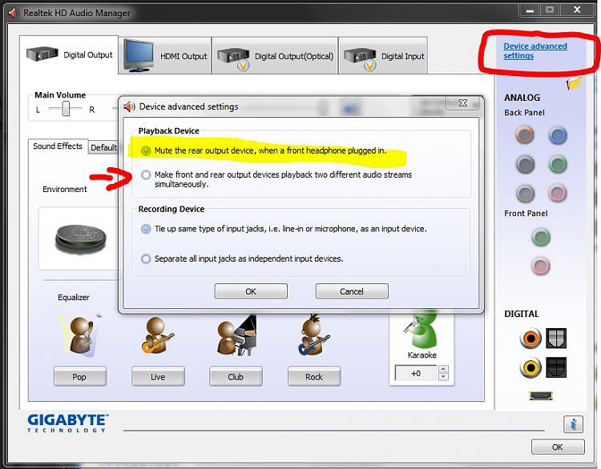Click the orange digital coaxial connector
Image resolution: width=601 pixels, height=469 pixels.
click(x=530, y=339)
